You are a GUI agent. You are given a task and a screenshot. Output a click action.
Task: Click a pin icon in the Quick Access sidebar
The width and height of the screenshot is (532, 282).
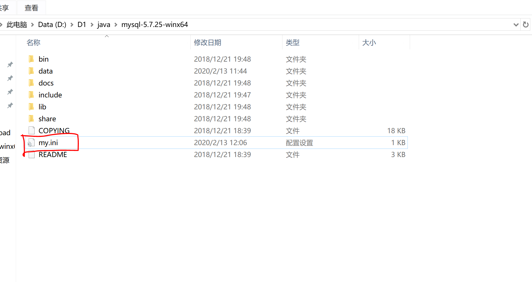pos(10,64)
